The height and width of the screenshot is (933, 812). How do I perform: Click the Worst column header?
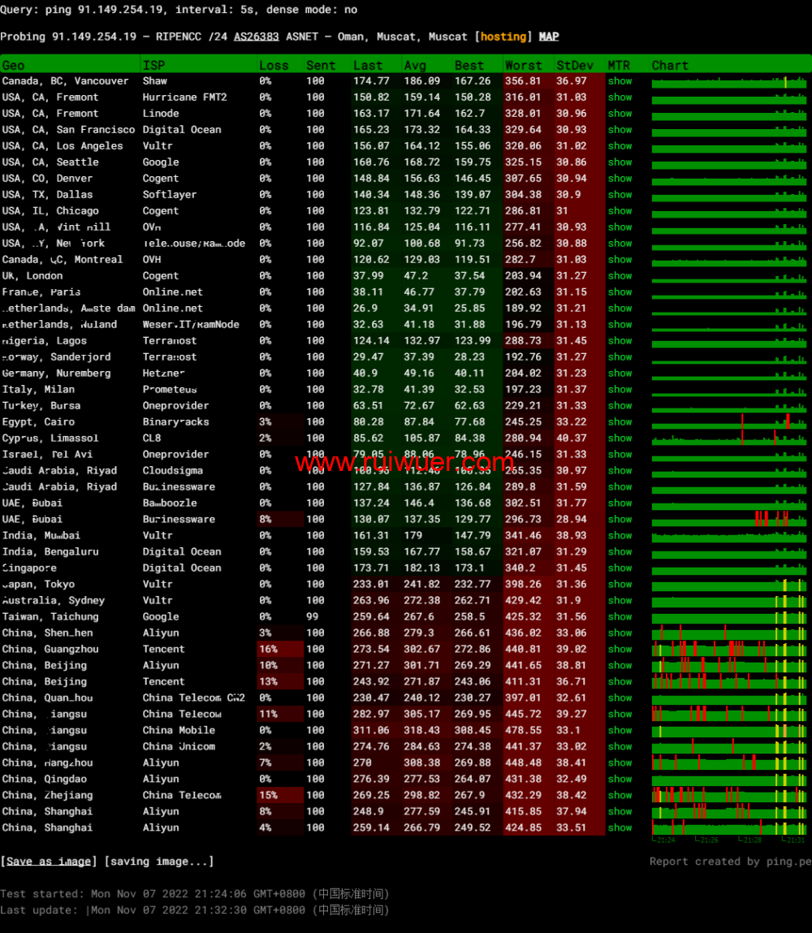524,65
